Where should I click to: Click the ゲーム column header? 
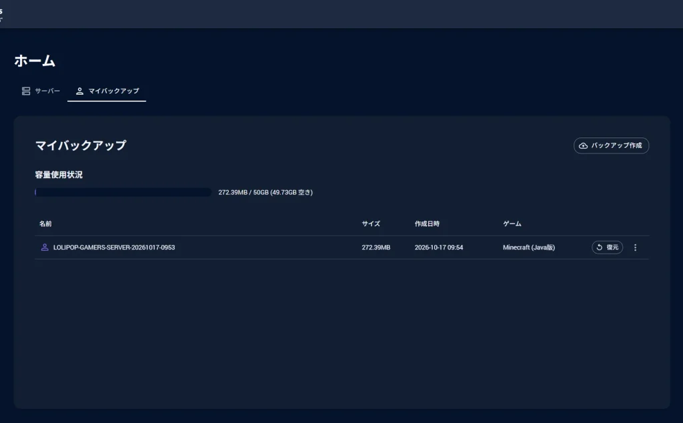click(x=512, y=224)
